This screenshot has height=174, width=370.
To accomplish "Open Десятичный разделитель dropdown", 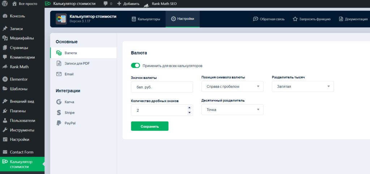I will coord(232,110).
